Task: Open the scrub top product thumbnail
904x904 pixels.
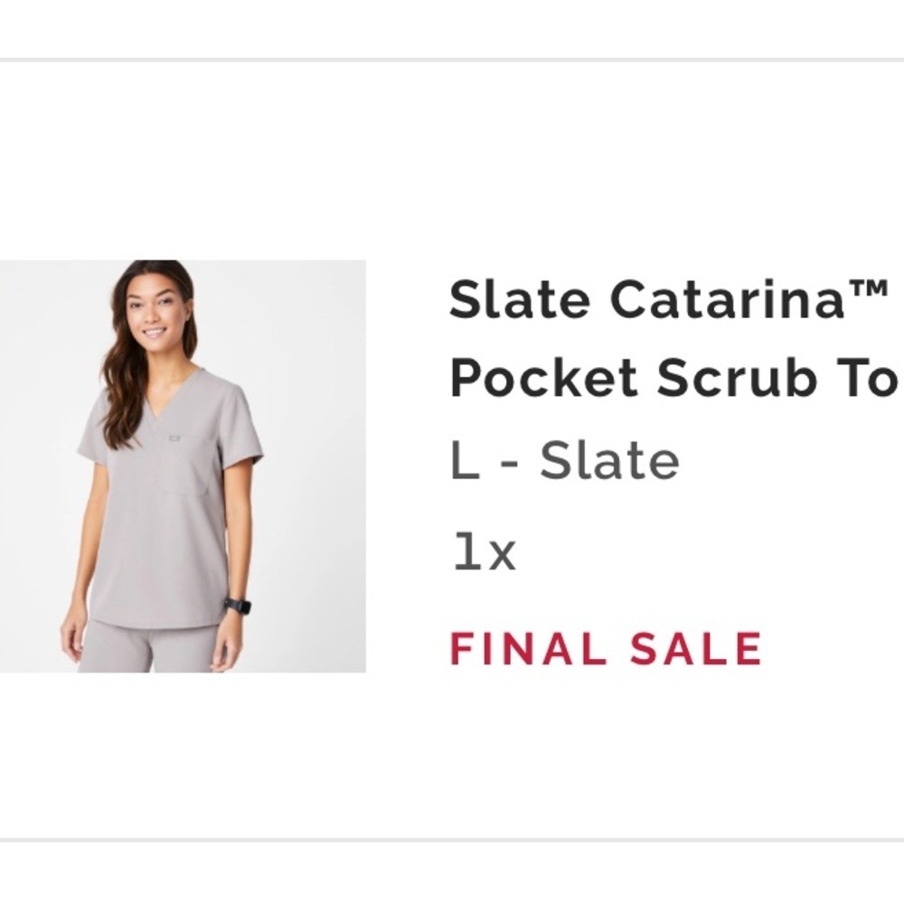Action: (183, 466)
